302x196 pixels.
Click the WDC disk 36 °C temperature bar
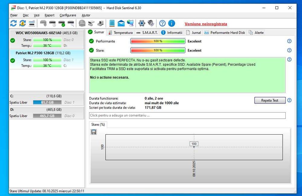tap(47, 46)
